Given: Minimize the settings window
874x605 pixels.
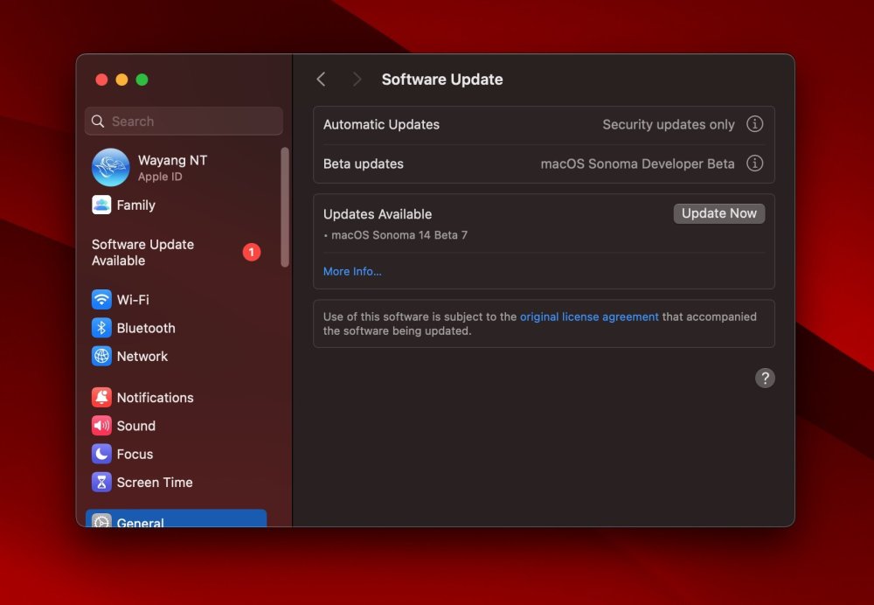Looking at the screenshot, I should coord(121,80).
